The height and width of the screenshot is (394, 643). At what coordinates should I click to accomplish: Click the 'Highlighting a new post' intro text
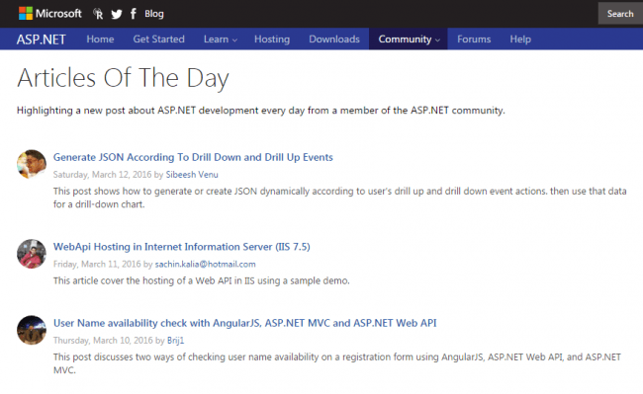pyautogui.click(x=261, y=111)
